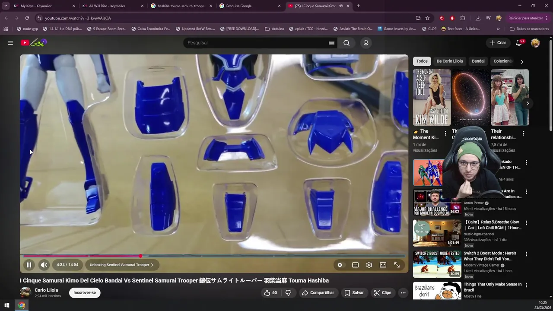Open Kim Wilde shorts thumbnail
The width and height of the screenshot is (553, 311).
(x=432, y=97)
